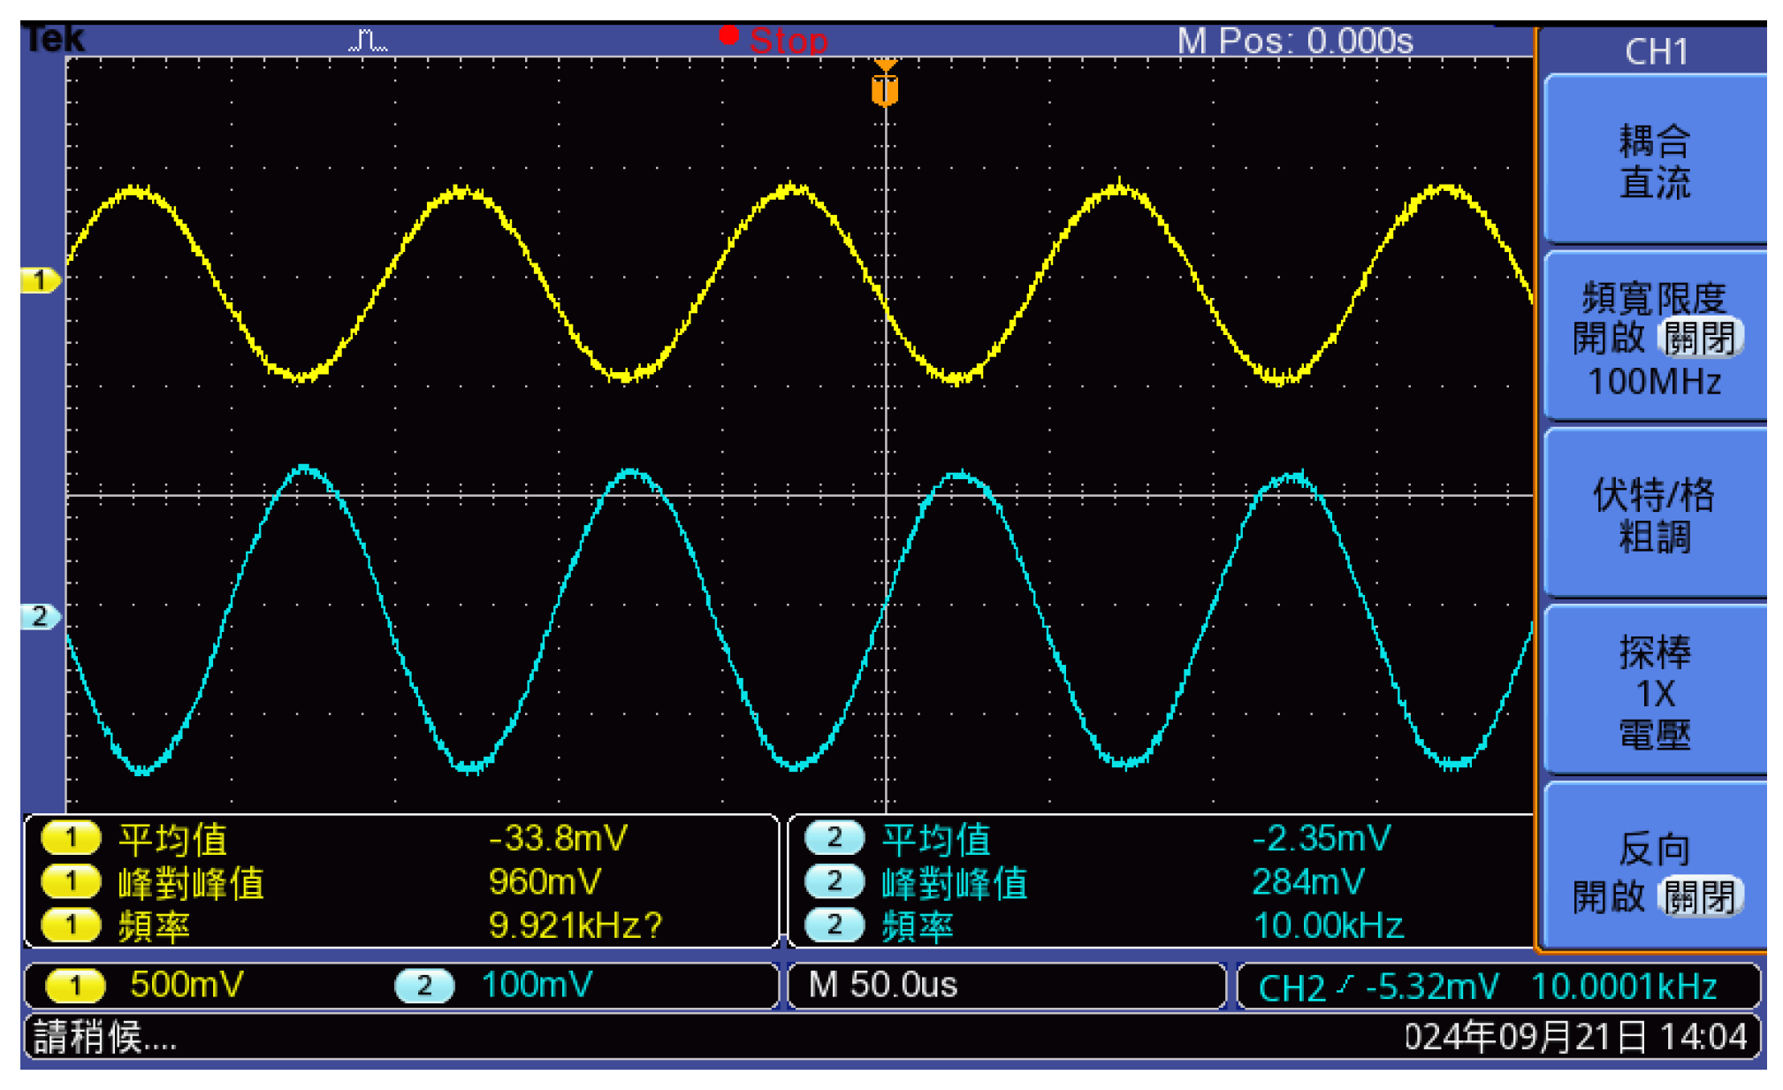
Task: Click channel 2 cyan ground marker
Action: [x=39, y=616]
